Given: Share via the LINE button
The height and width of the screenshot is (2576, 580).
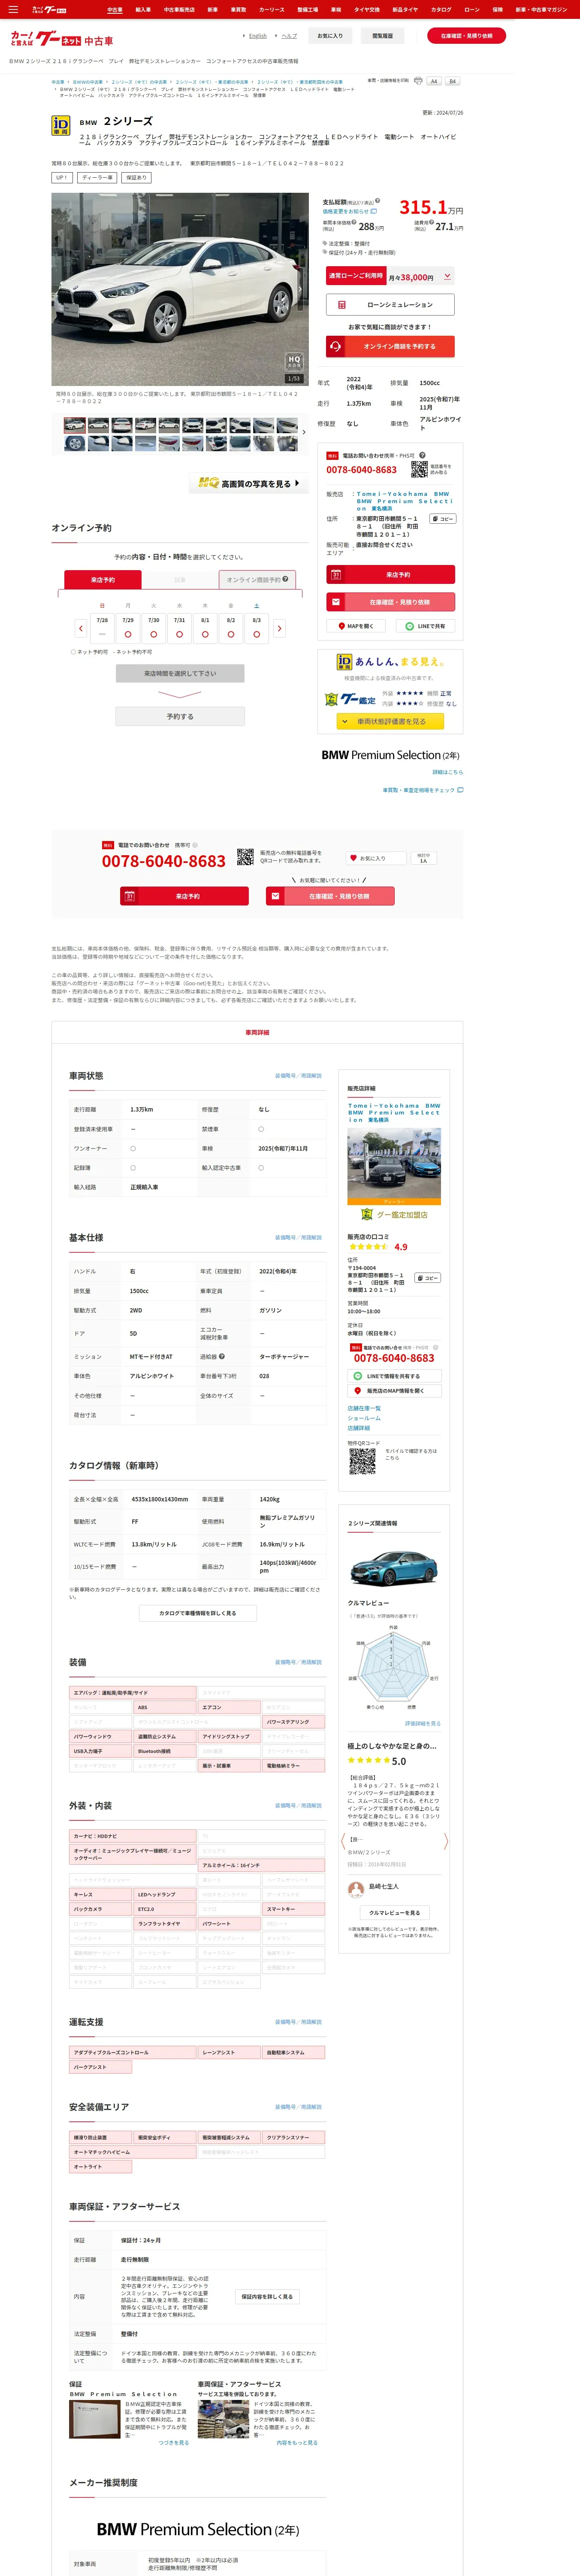Looking at the screenshot, I should pyautogui.click(x=425, y=626).
